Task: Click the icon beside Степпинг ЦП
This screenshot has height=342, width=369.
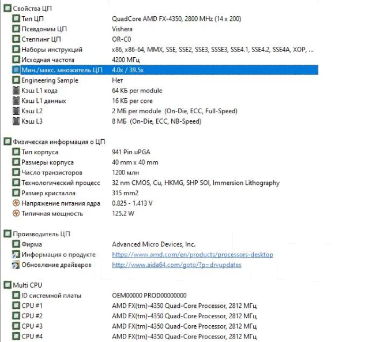Action: 16,39
